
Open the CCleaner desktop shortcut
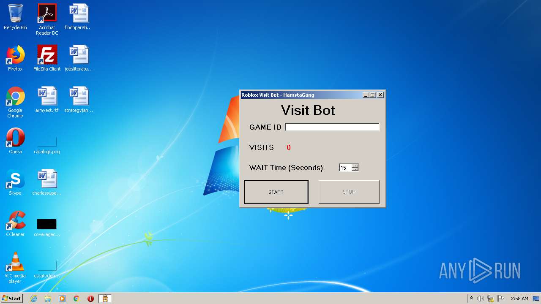pos(15,224)
